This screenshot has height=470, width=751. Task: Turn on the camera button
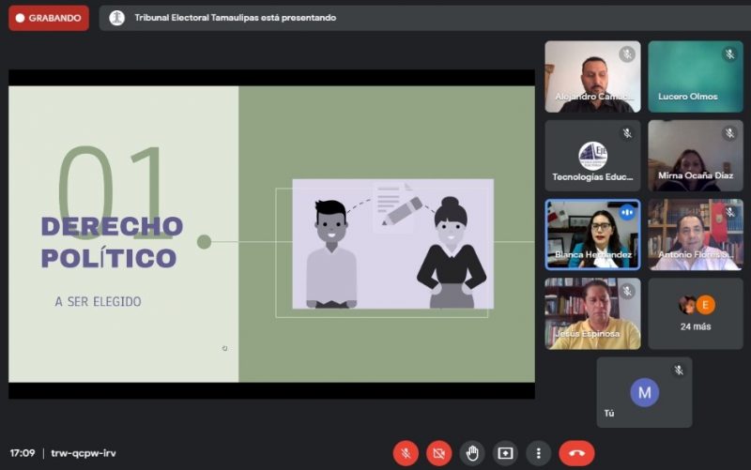pyautogui.click(x=438, y=453)
